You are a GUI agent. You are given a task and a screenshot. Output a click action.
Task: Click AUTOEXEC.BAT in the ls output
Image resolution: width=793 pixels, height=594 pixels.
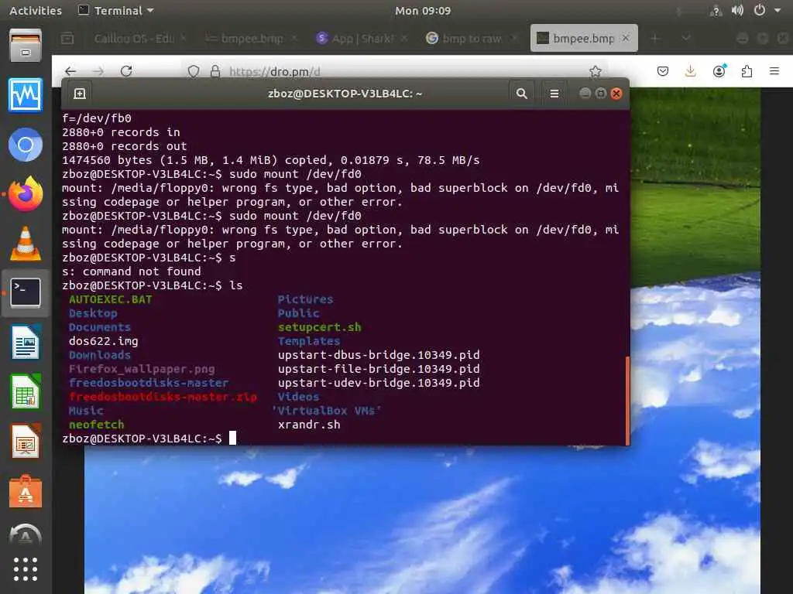pyautogui.click(x=110, y=299)
